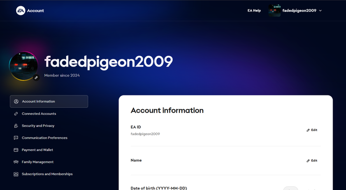The width and height of the screenshot is (346, 190).
Task: Open Communication Preferences section
Action: click(45, 138)
